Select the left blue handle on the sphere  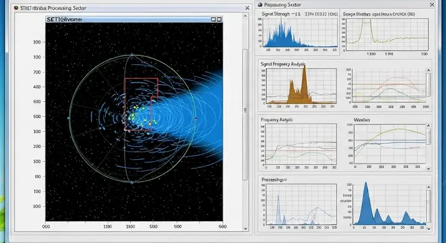(69, 118)
